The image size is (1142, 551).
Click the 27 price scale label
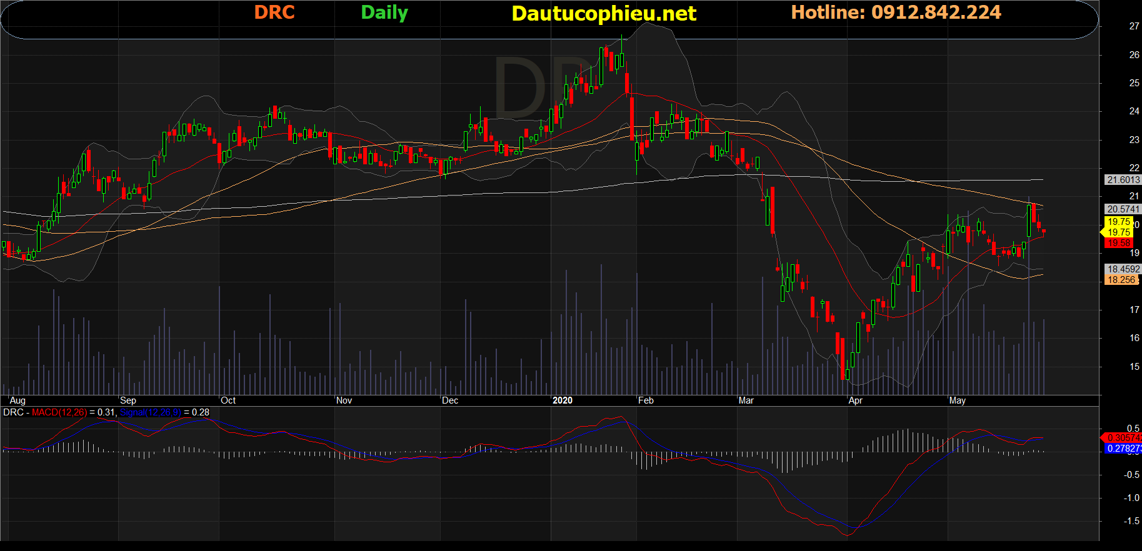[x=1134, y=26]
